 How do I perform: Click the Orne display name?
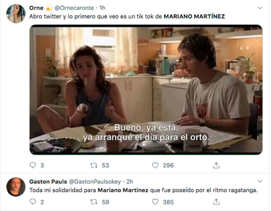pos(36,8)
